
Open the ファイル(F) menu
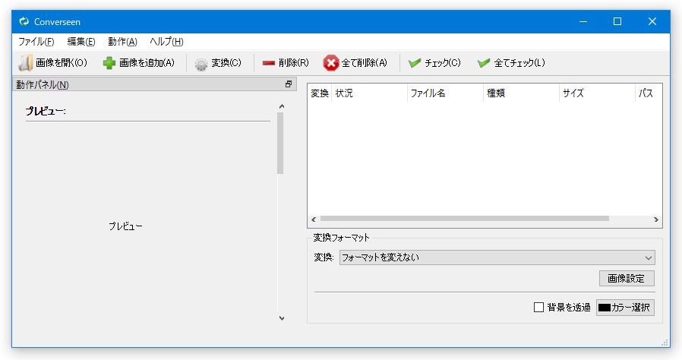36,42
